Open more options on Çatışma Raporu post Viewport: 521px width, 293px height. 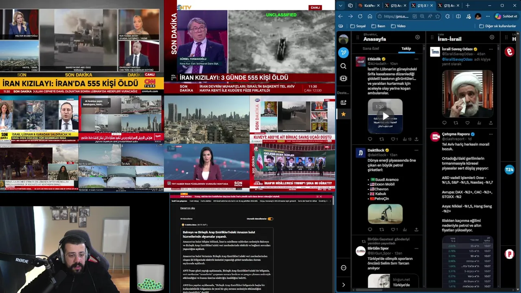(x=491, y=134)
